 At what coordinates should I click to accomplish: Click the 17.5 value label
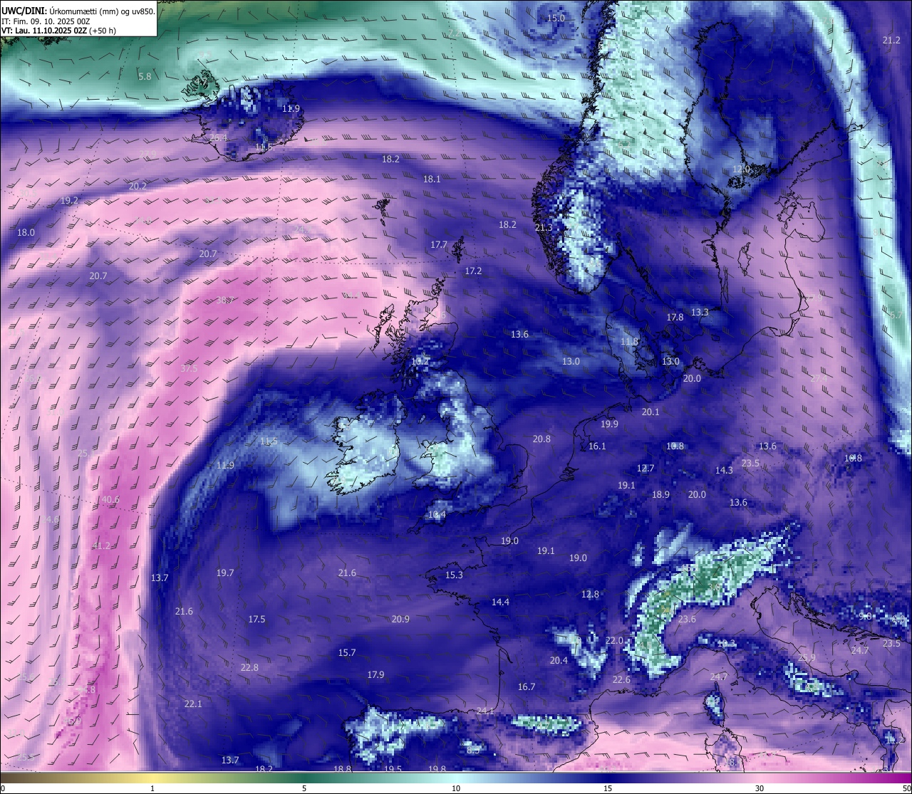tap(256, 620)
